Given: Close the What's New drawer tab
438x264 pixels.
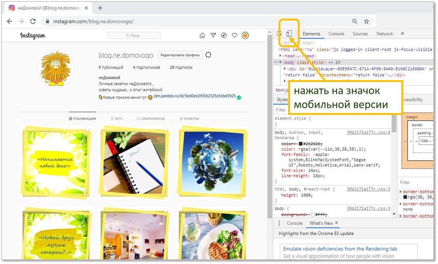Looking at the screenshot, I should click(x=337, y=223).
